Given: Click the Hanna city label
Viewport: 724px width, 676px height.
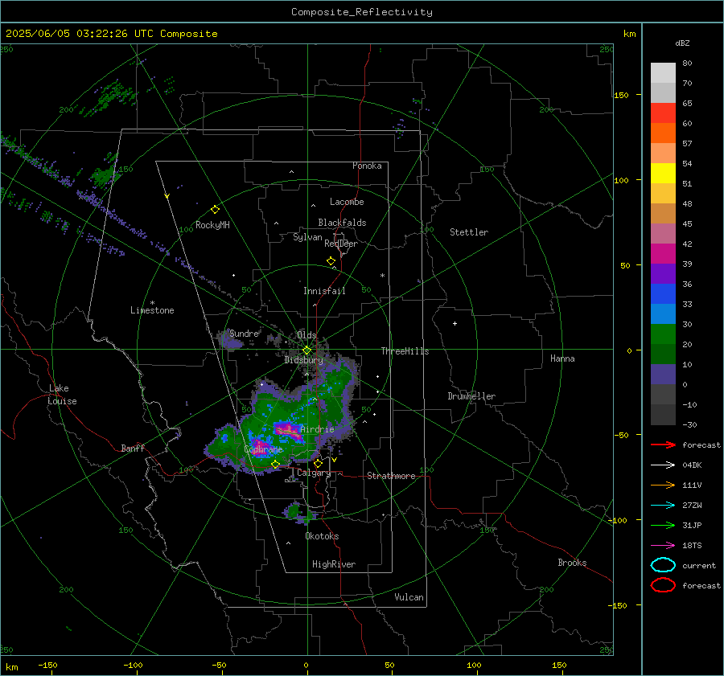Looking at the screenshot, I should (x=562, y=358).
